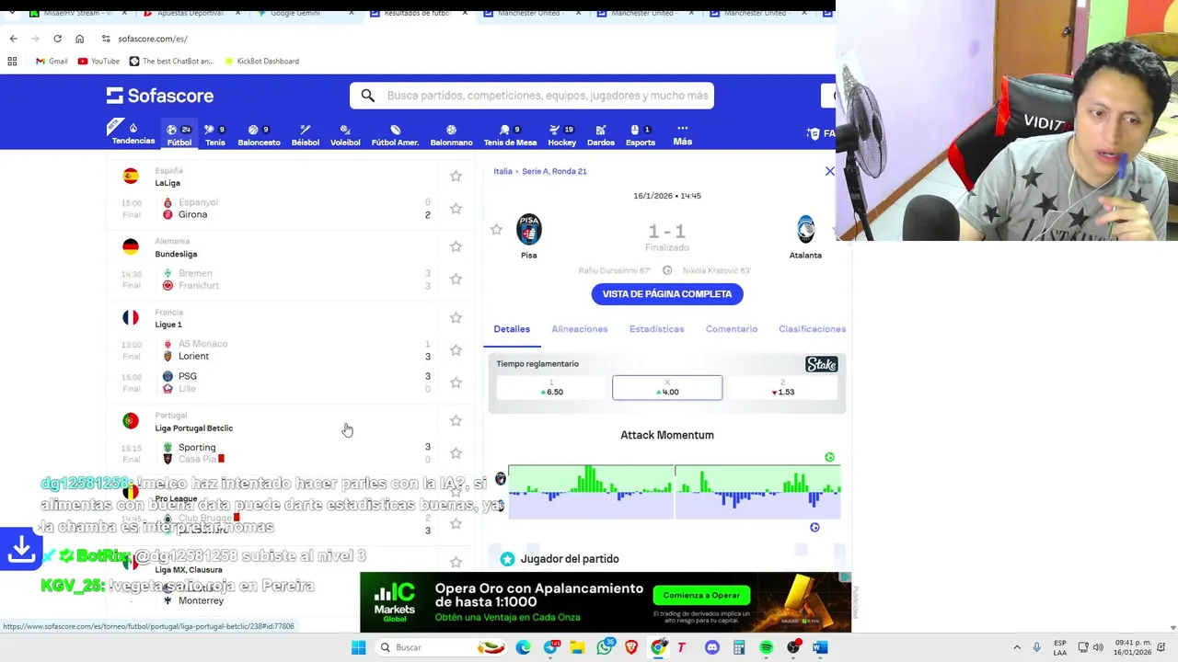Favorite the LaLiga competition star

pos(456,176)
